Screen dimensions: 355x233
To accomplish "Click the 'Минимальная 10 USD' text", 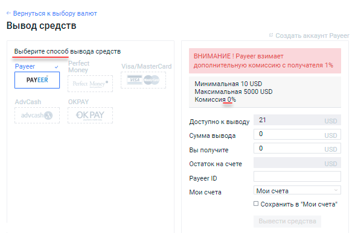I will point(228,84).
